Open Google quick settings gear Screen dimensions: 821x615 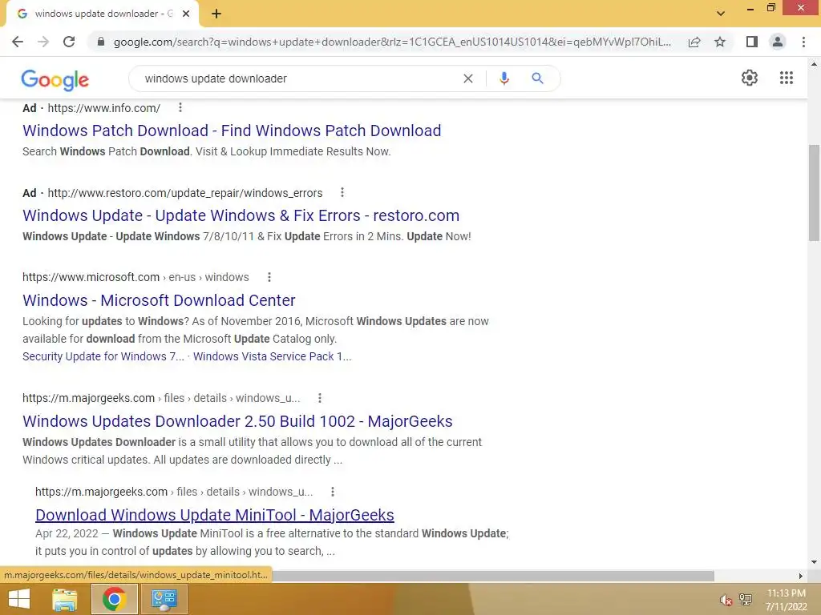[750, 78]
